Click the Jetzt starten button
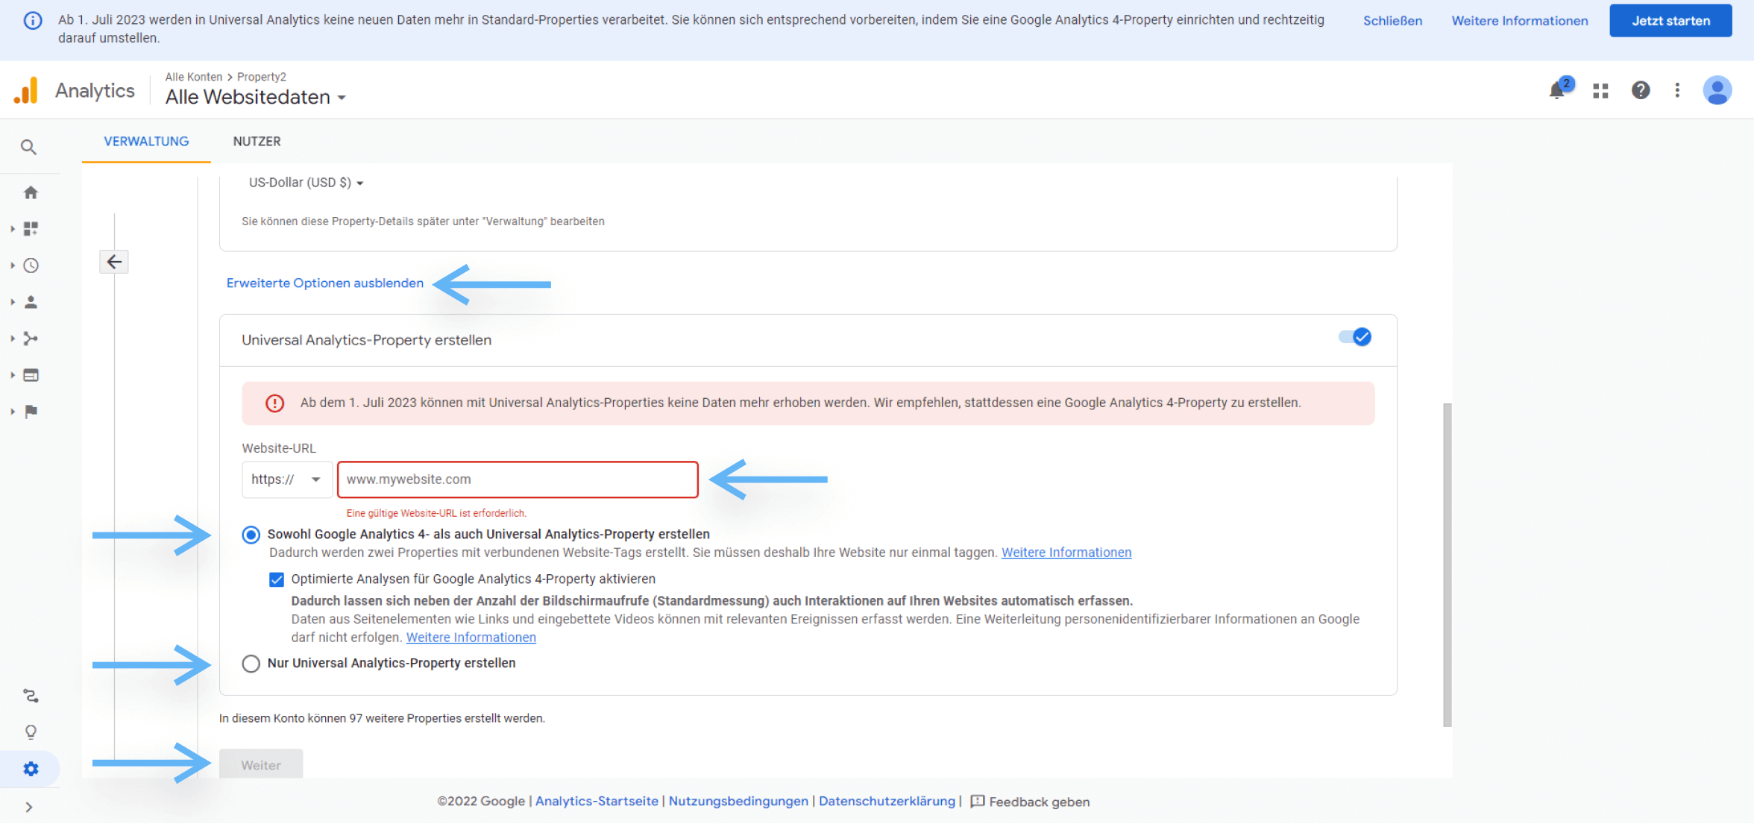1754x824 pixels. pyautogui.click(x=1670, y=20)
